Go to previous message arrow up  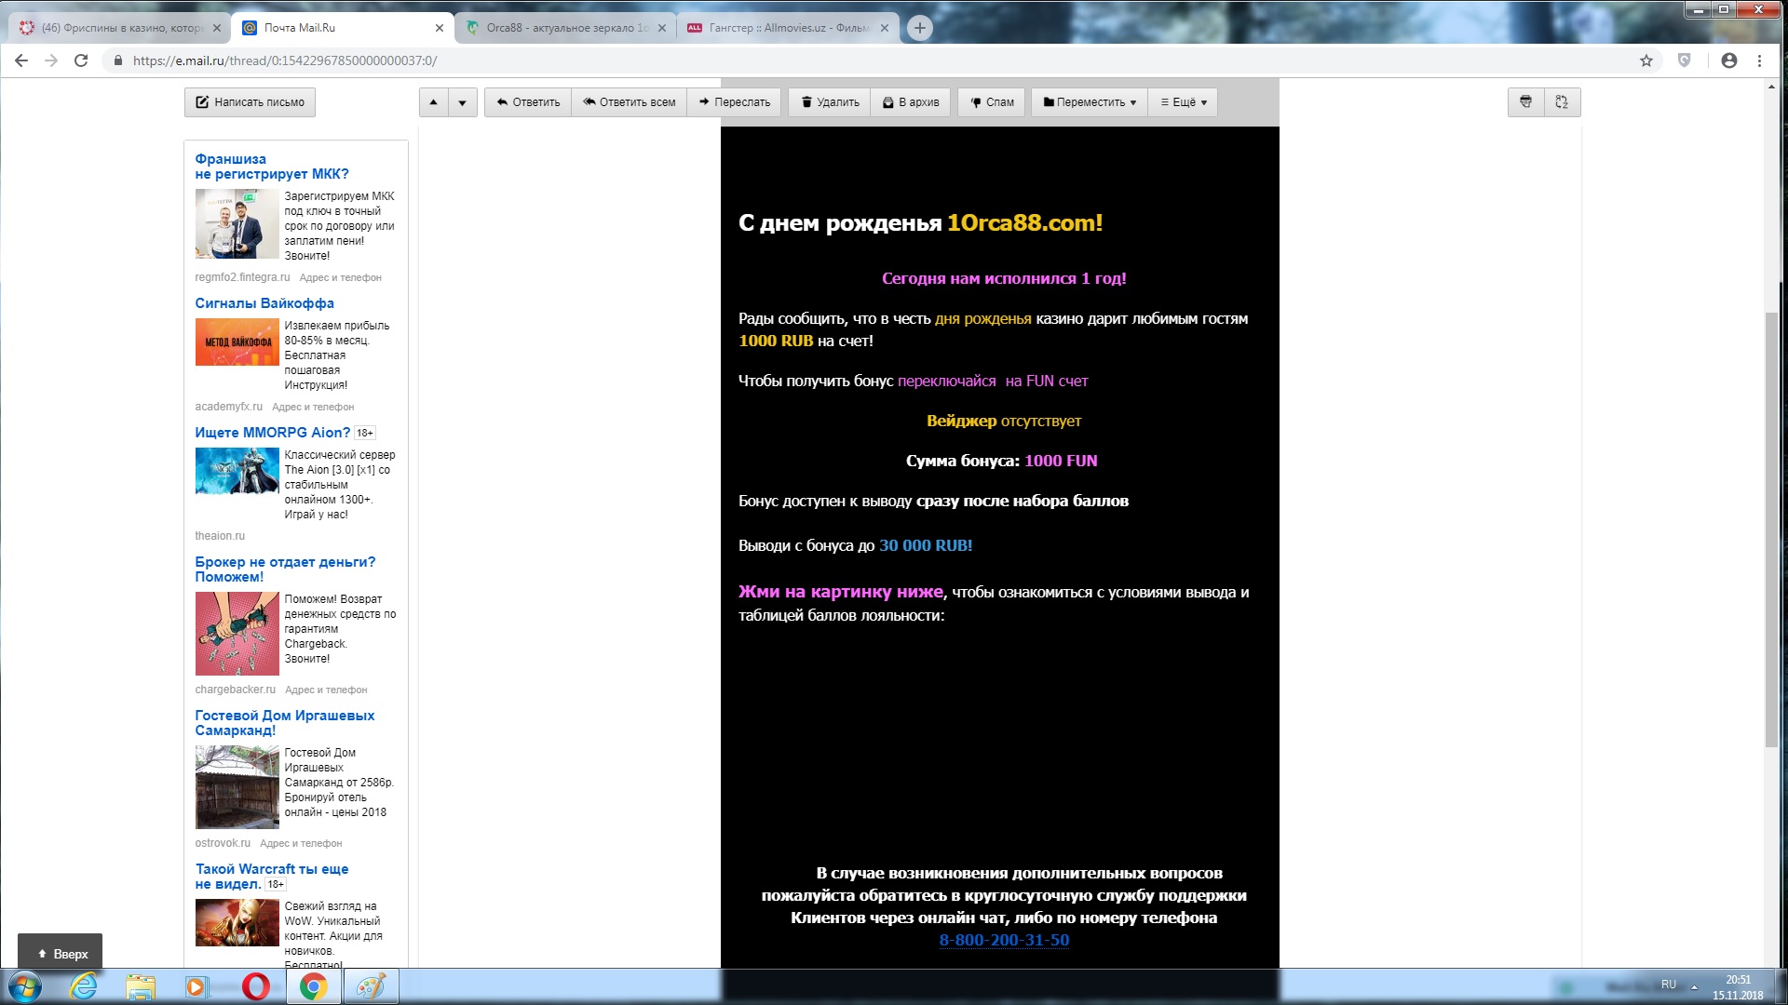[x=433, y=102]
